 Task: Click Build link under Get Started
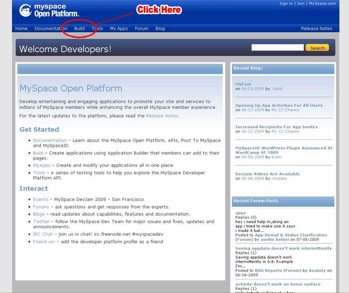pos(38,153)
